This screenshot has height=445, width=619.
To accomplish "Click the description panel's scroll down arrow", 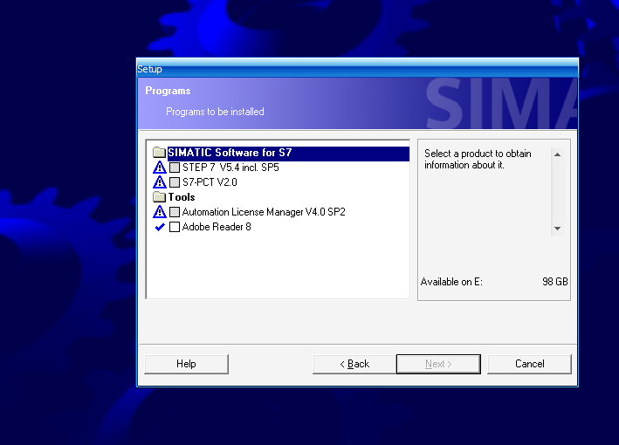I will (x=557, y=229).
